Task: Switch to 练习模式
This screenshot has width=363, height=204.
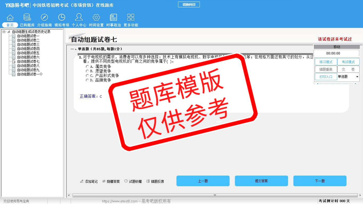Action: coord(326,62)
